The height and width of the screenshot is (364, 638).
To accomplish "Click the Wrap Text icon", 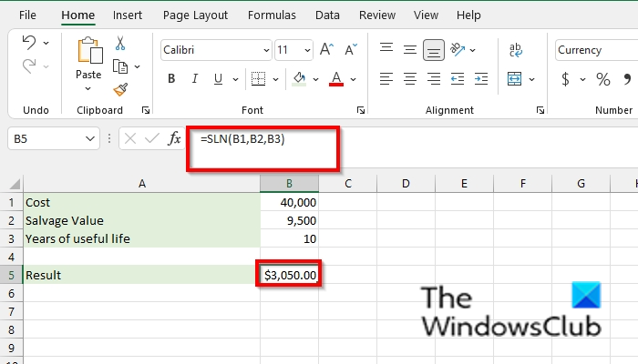I will click(x=516, y=50).
